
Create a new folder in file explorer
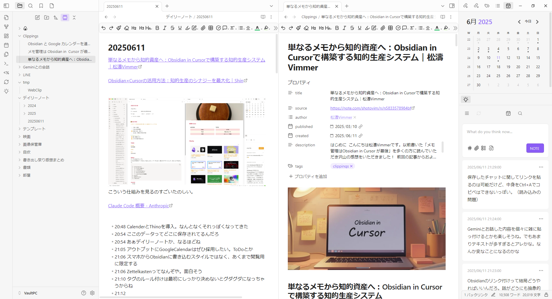pos(47,18)
